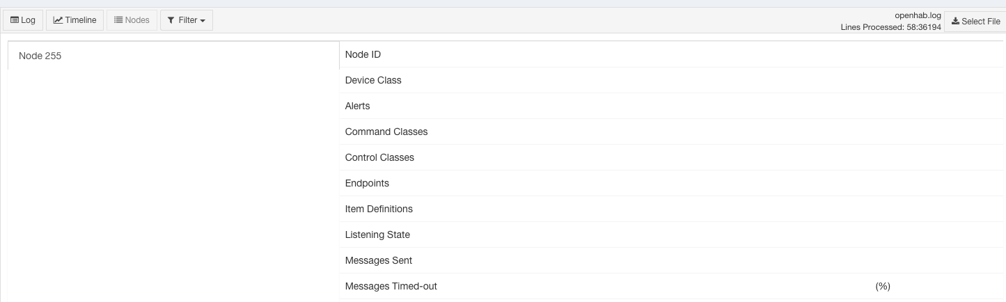Click the chart icon on Timeline

(58, 20)
